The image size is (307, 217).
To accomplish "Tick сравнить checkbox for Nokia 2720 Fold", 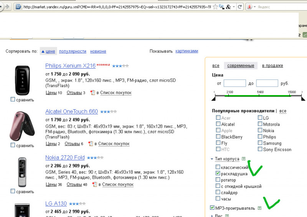I will click(x=13, y=191).
